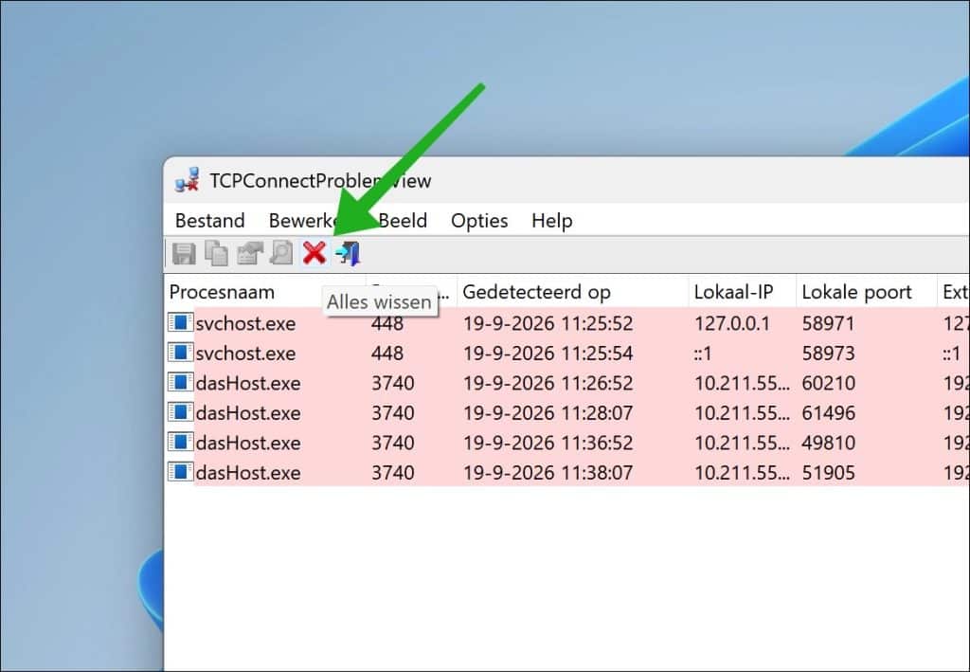Select the dasHost.exe row detected at 11:28:07
970x672 pixels.
[567, 412]
